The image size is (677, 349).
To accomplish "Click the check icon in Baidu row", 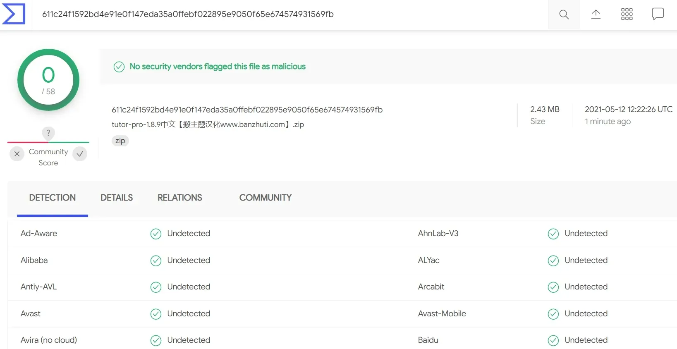I will [553, 340].
